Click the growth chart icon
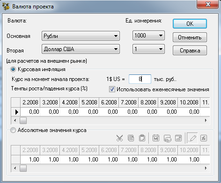 (178, 138)
